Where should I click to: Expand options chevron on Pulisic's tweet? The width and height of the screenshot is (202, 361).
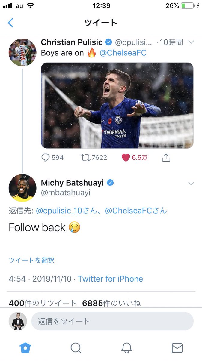point(191,42)
